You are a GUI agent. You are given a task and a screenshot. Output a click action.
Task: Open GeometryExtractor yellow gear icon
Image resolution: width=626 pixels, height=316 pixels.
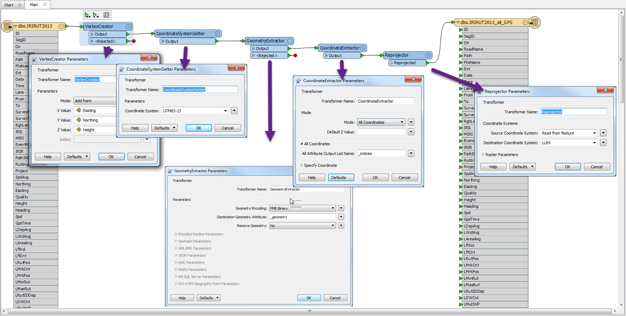click(x=290, y=41)
